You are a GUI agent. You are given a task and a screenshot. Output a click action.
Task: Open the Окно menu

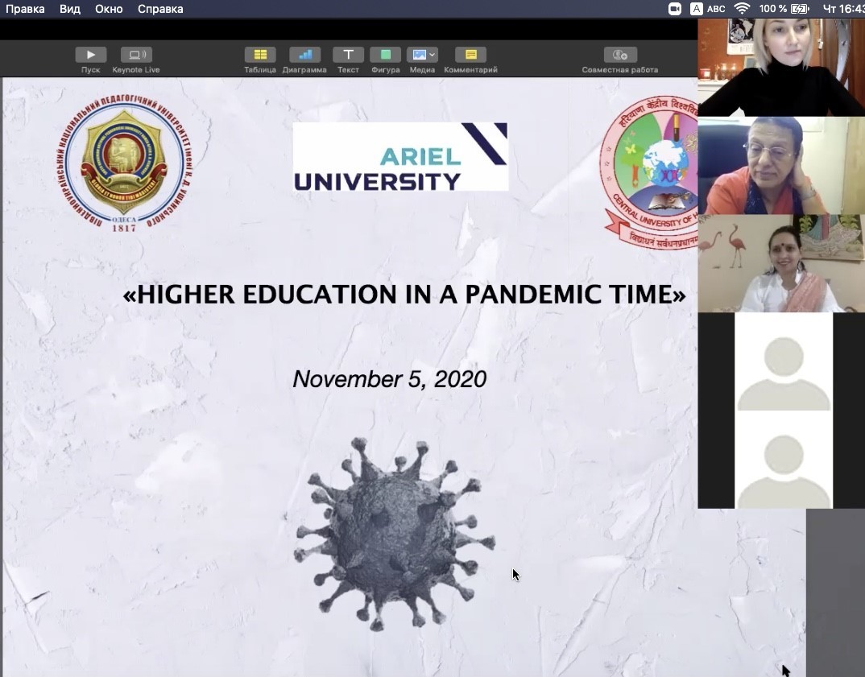coord(109,9)
